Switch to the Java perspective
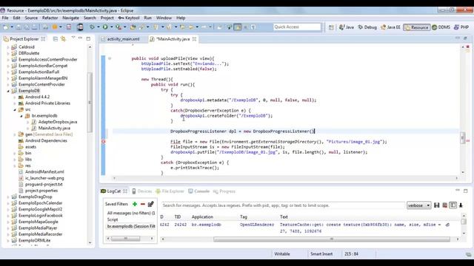The image size is (474, 266). pos(347,27)
